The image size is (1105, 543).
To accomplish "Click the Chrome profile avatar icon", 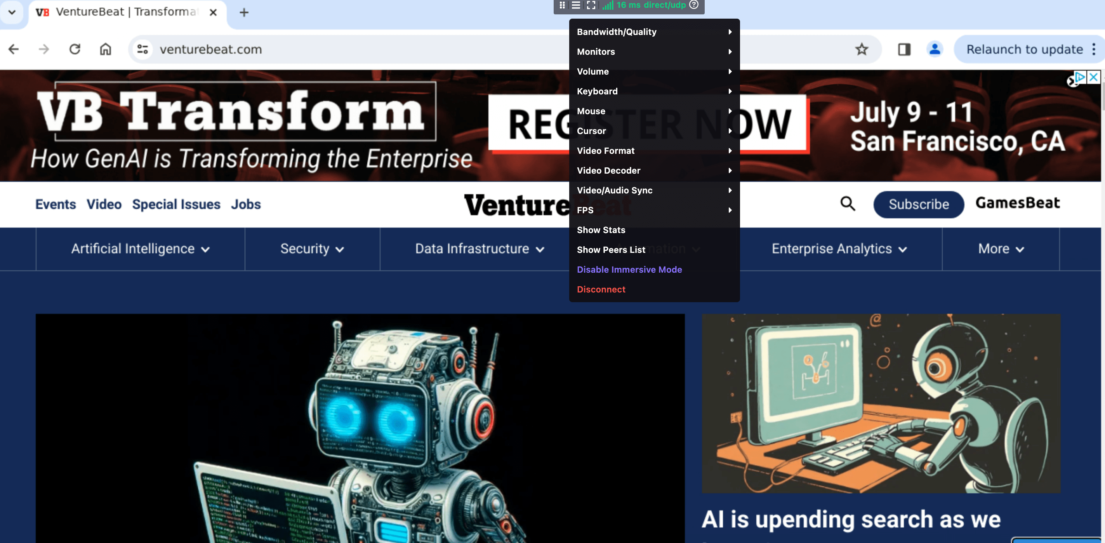I will [x=934, y=49].
